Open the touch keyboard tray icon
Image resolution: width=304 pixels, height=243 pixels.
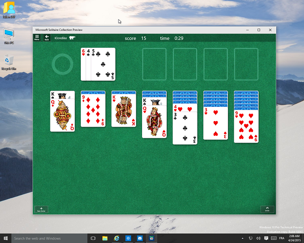tap(274, 238)
